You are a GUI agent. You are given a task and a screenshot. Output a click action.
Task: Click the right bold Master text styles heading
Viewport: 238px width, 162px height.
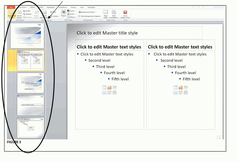pos(180,47)
